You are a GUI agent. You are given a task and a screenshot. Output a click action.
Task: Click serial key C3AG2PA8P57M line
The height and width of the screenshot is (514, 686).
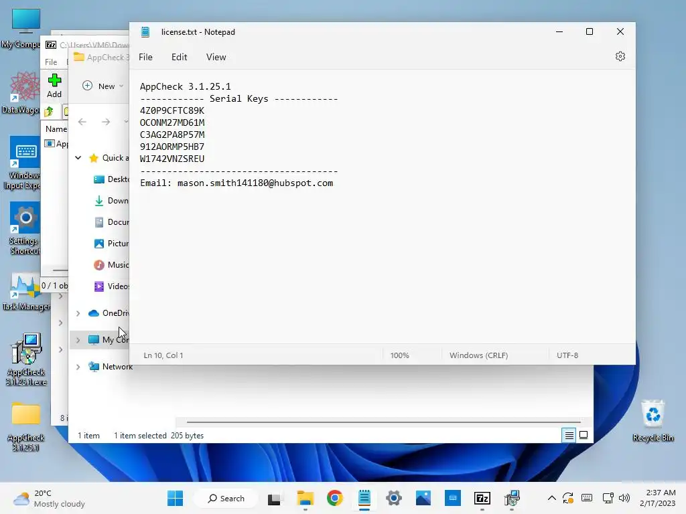pos(172,135)
